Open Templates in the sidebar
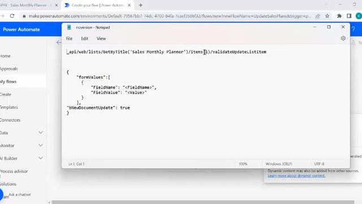 click(9, 107)
